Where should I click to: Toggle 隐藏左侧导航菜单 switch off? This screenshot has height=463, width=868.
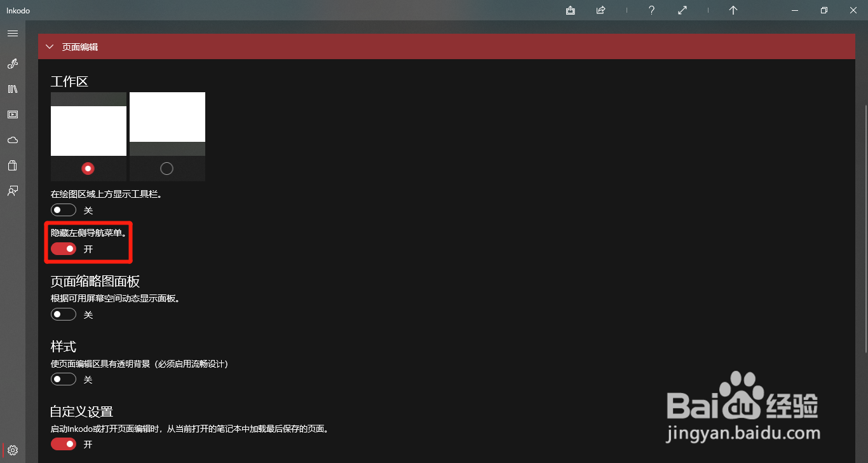[x=64, y=249]
